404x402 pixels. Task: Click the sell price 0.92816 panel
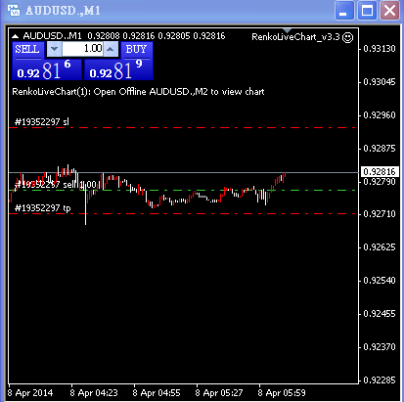coord(47,69)
